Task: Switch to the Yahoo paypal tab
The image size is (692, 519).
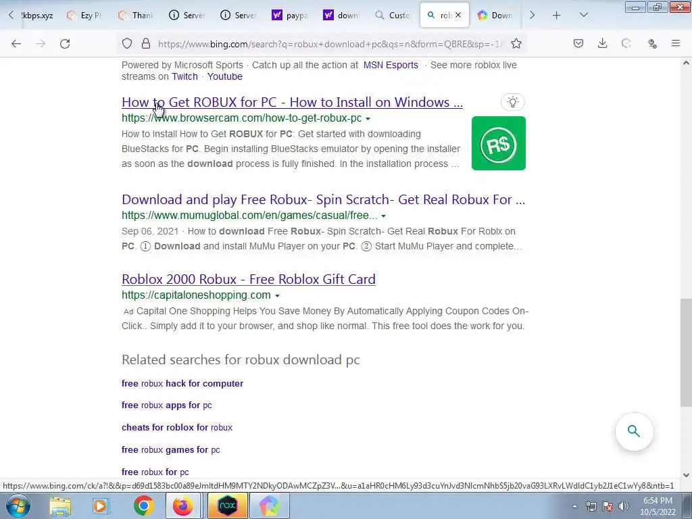Action: (289, 15)
